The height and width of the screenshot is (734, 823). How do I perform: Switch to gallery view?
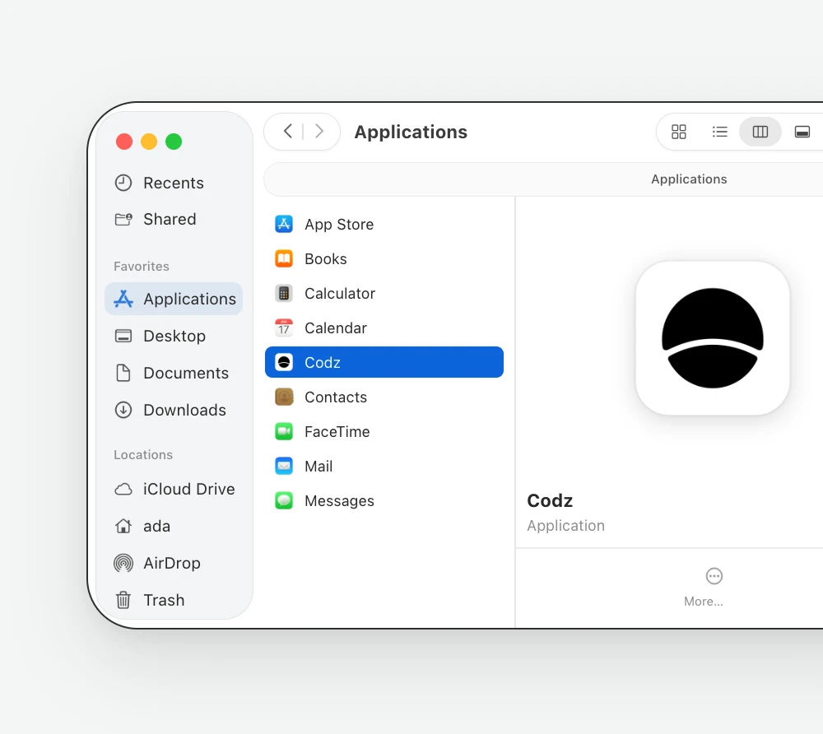click(802, 132)
